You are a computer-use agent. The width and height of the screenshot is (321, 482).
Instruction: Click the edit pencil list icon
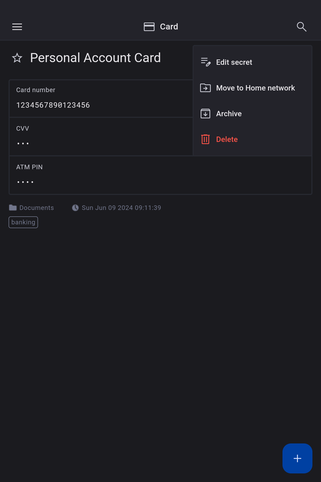(x=205, y=62)
